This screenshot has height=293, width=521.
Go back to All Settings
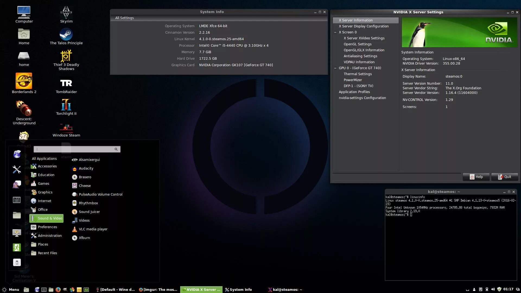point(125,18)
